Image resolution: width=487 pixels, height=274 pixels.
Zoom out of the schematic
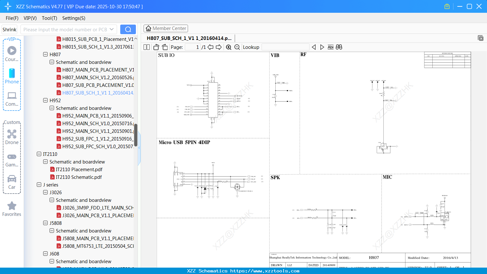coord(237,47)
